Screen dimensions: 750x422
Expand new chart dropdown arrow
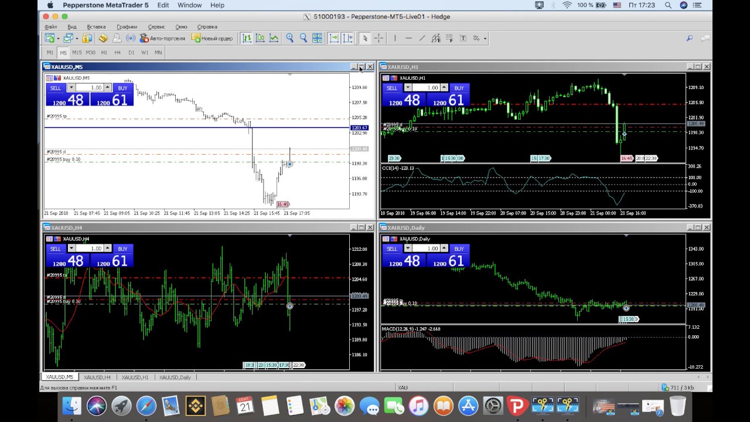tap(57, 39)
